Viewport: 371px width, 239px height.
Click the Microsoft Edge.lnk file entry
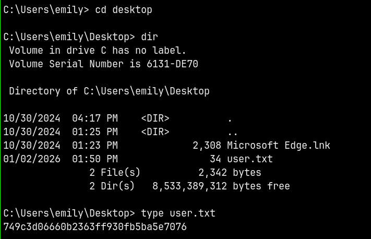pos(279,146)
